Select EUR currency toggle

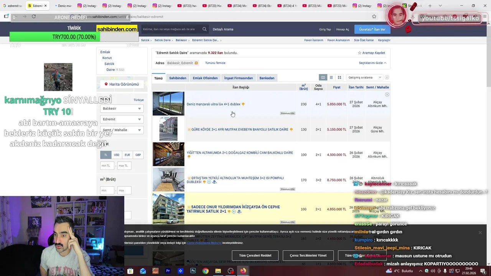[127, 155]
